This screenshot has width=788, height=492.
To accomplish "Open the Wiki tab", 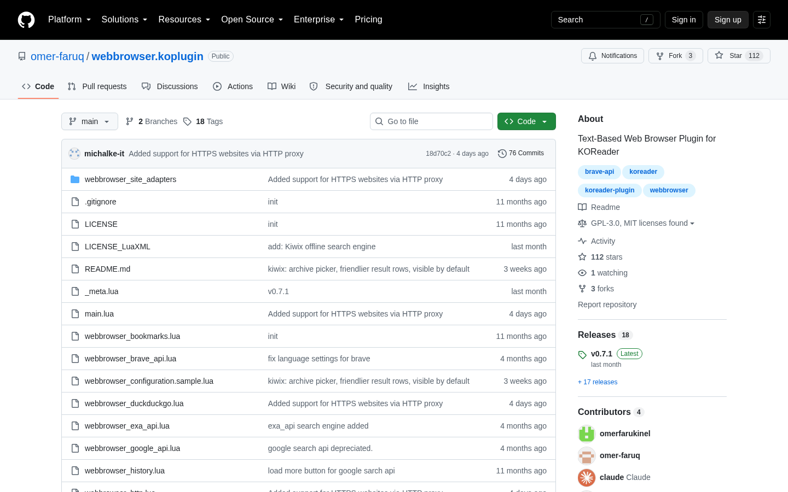I will pyautogui.click(x=281, y=86).
